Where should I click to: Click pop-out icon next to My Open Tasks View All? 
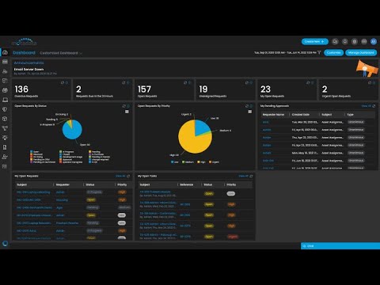[x=251, y=176]
